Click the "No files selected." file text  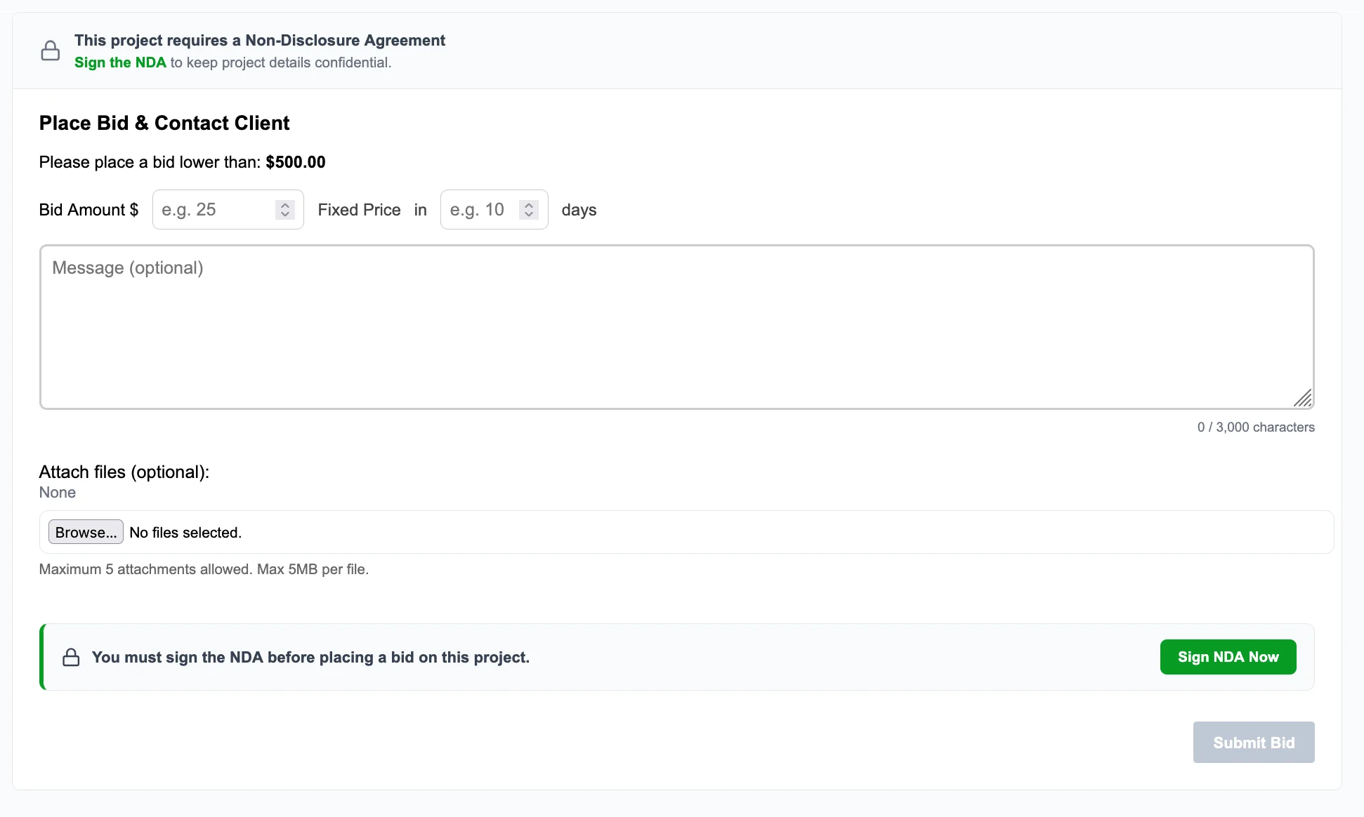click(185, 533)
